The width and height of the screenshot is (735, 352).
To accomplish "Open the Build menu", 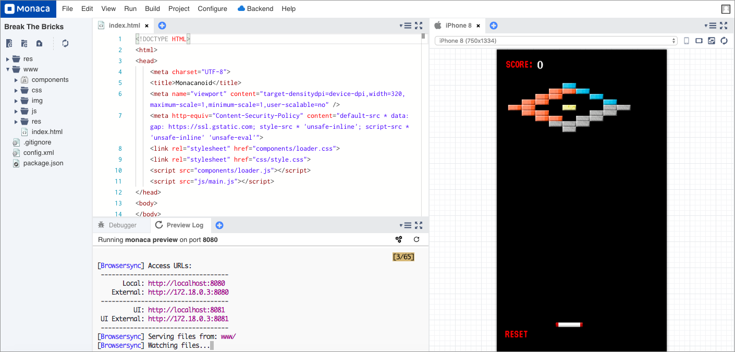I will 153,9.
